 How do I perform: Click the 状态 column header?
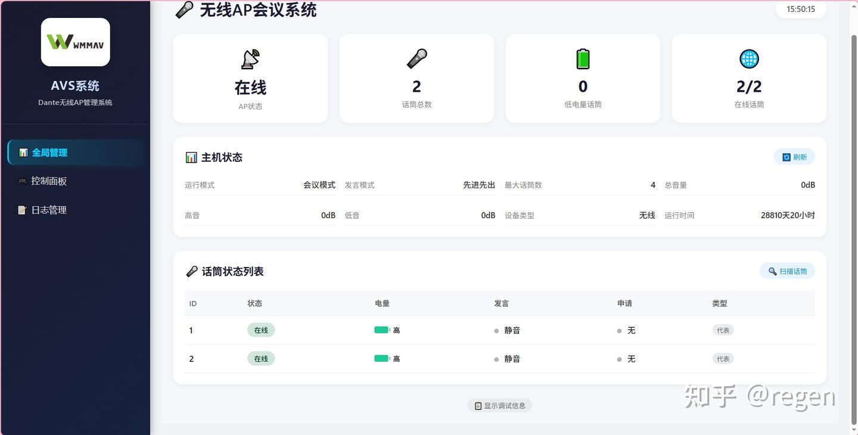click(x=255, y=303)
